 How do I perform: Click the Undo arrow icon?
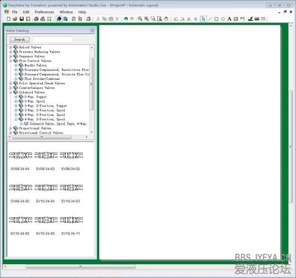126,19
